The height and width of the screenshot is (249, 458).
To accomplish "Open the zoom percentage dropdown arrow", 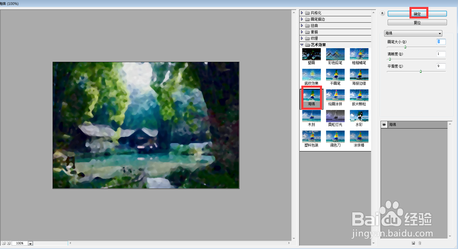I will pyautogui.click(x=30, y=243).
